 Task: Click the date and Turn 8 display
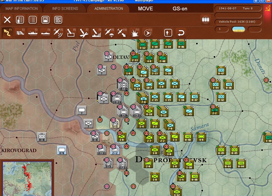point(238,8)
